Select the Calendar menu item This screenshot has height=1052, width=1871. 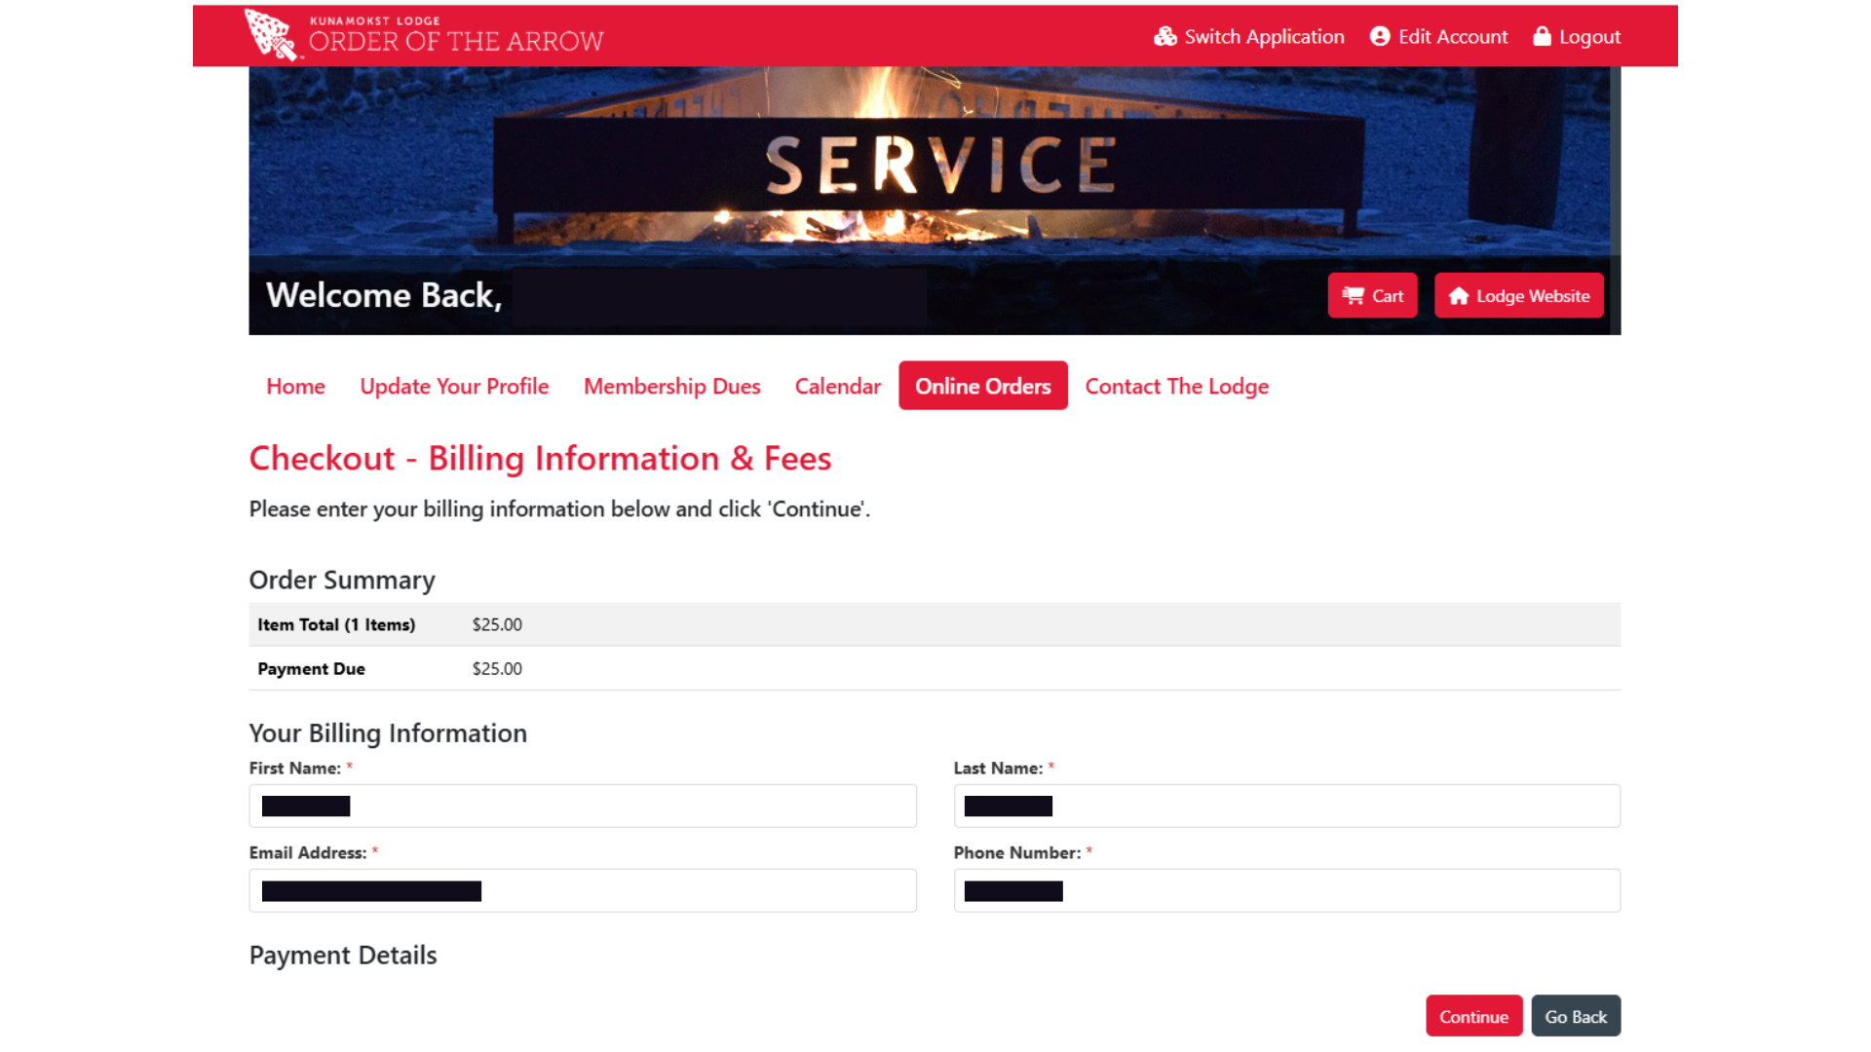(837, 387)
